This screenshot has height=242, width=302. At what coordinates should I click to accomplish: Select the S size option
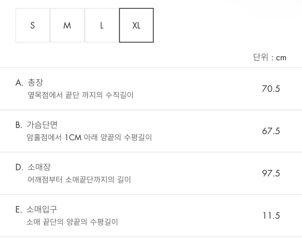pyautogui.click(x=32, y=25)
